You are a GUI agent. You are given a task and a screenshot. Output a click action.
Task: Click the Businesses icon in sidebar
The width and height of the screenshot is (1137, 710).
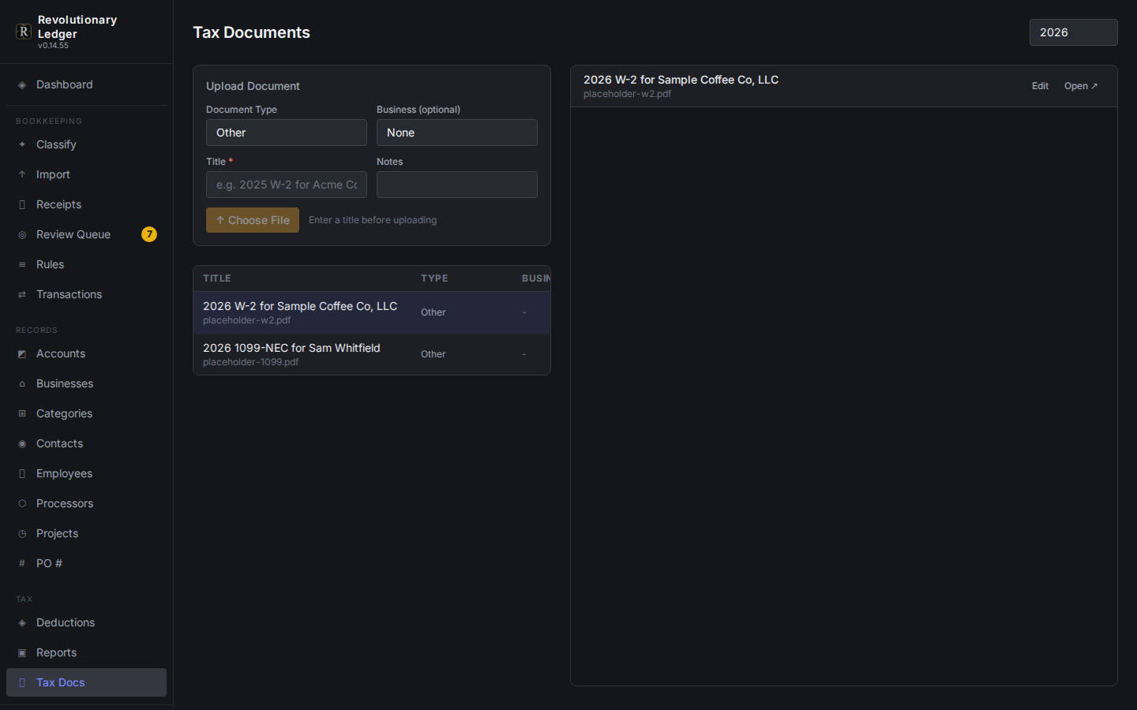(22, 384)
